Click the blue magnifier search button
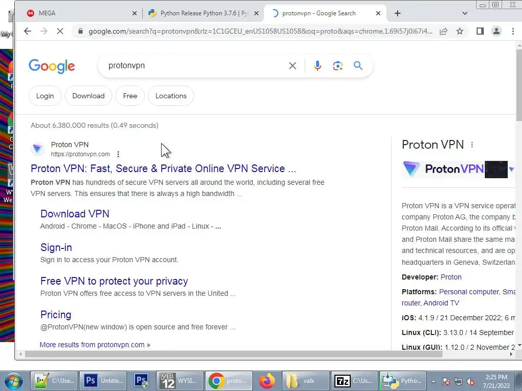This screenshot has height=391, width=522. [x=358, y=66]
